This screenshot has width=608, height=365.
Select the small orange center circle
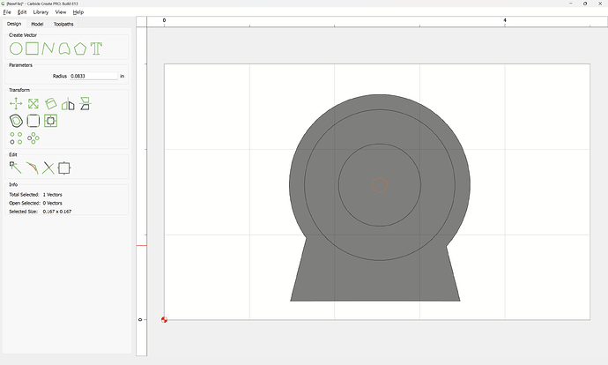[x=380, y=185]
